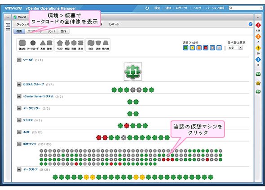Toggle the red status filter
This screenshot has height=190, width=265.
click(206, 48)
